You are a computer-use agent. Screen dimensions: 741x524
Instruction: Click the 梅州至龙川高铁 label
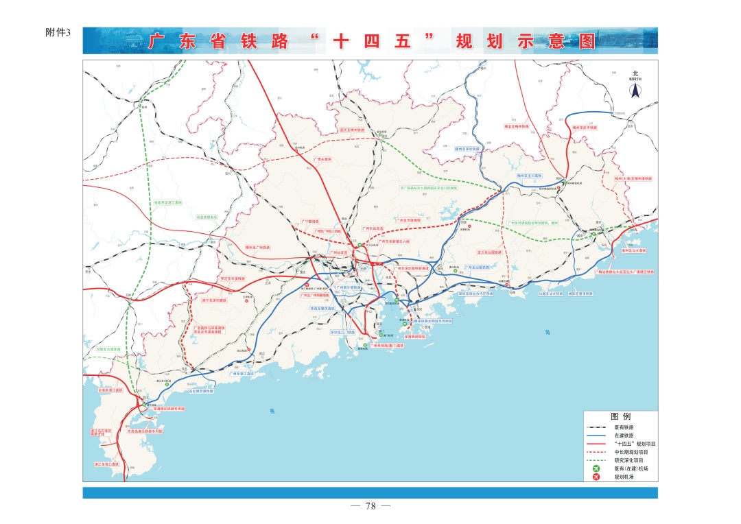pos(529,176)
